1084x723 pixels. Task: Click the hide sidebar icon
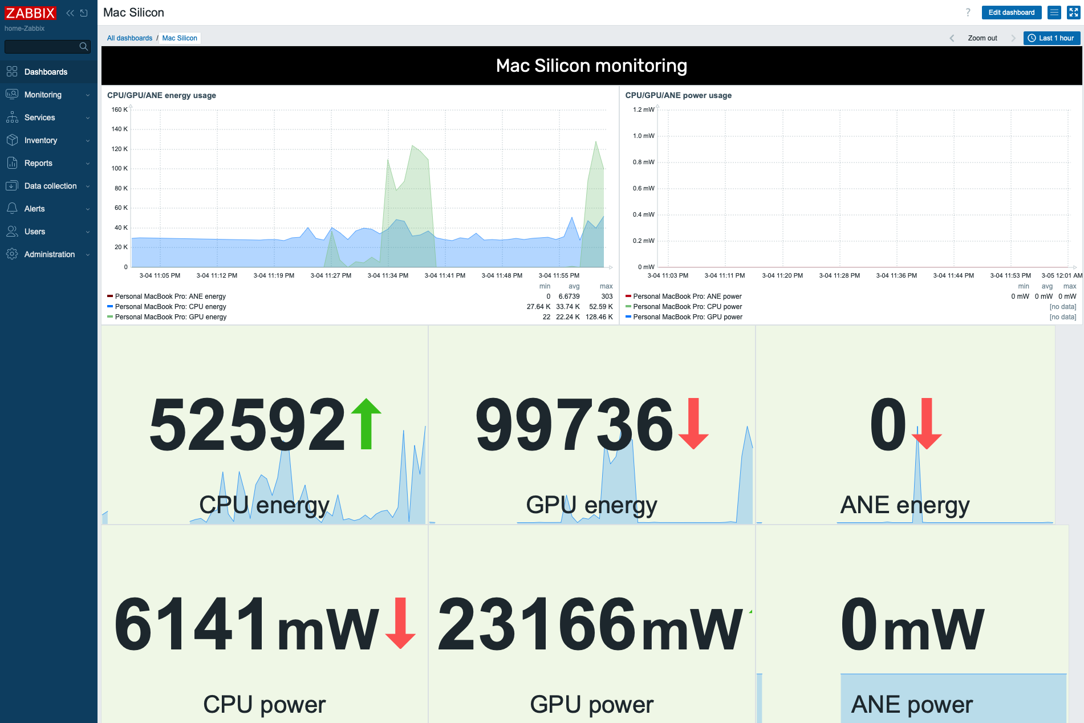pos(84,13)
